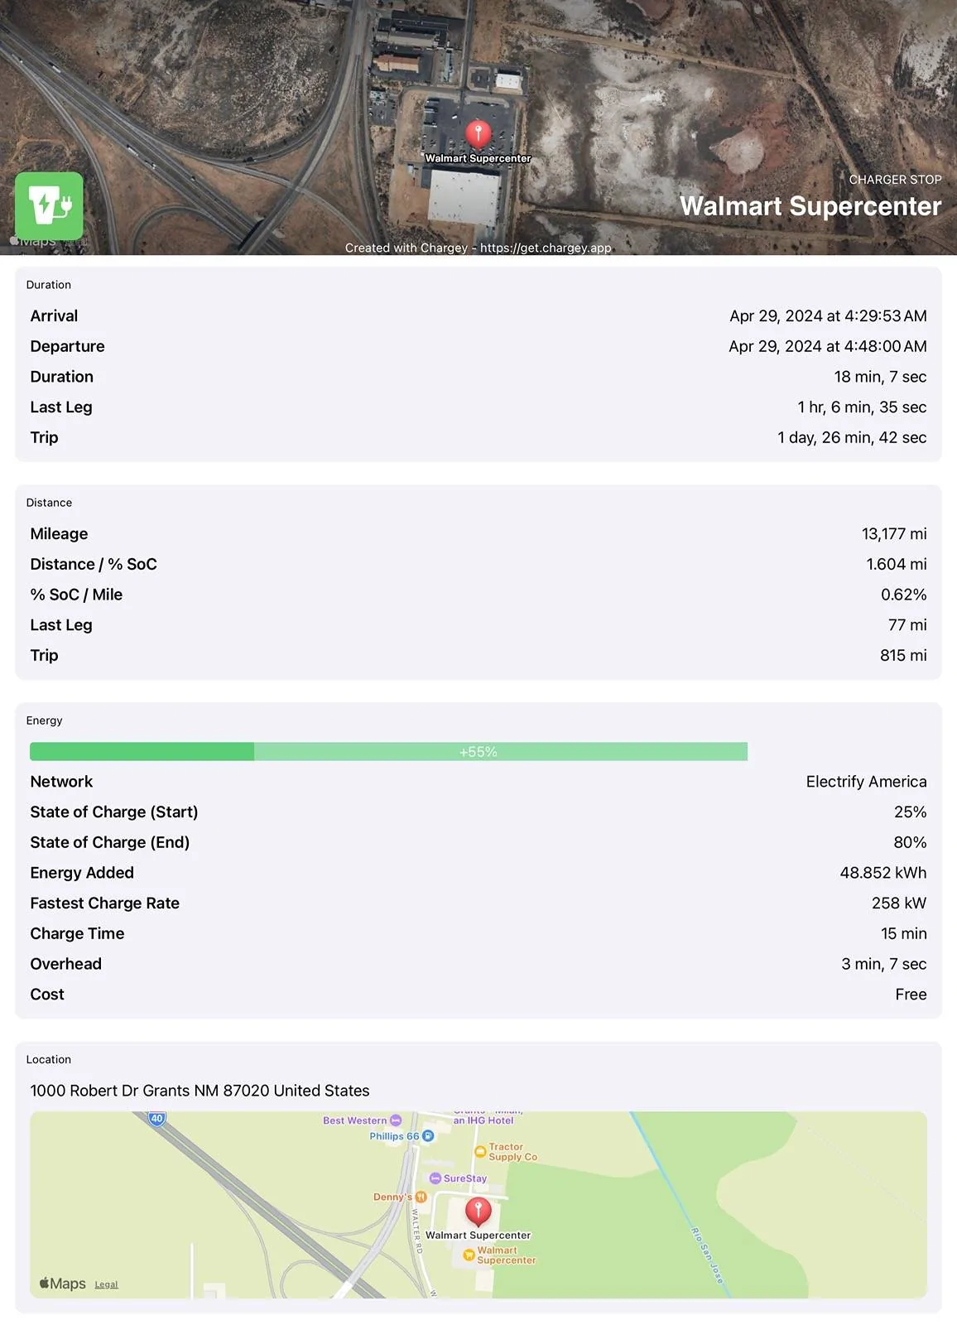Select the Phillips 66 gas station marker
The width and height of the screenshot is (957, 1325).
tap(428, 1136)
